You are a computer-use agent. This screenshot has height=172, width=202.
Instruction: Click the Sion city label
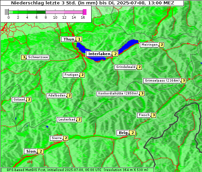[31, 151]
